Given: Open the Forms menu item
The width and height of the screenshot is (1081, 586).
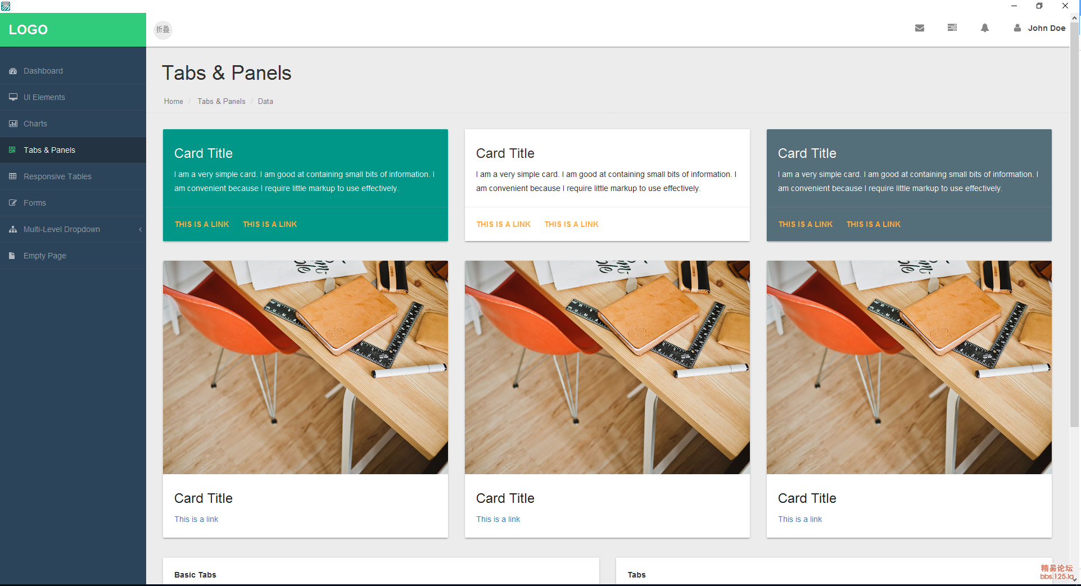Looking at the screenshot, I should [73, 203].
